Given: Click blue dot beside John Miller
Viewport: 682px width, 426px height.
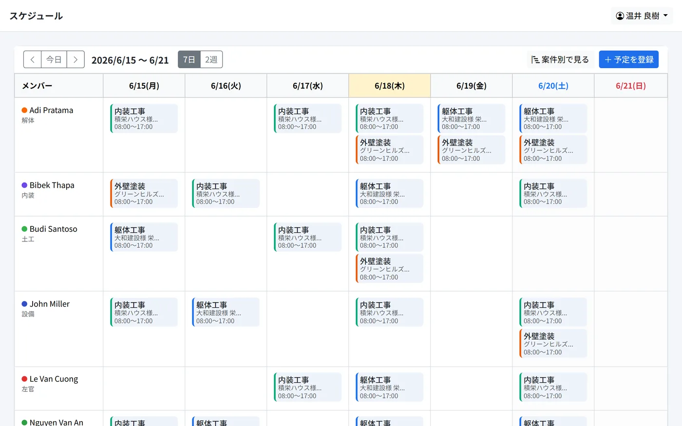Looking at the screenshot, I should point(24,304).
